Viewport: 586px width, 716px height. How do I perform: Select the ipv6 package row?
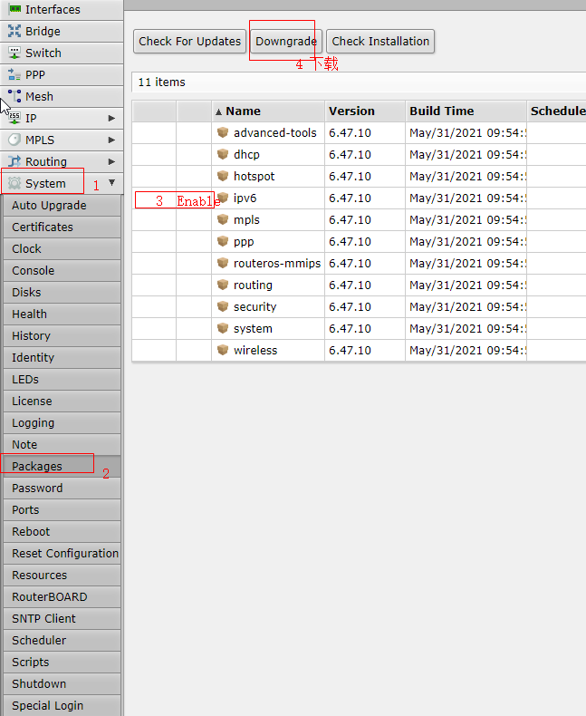245,198
